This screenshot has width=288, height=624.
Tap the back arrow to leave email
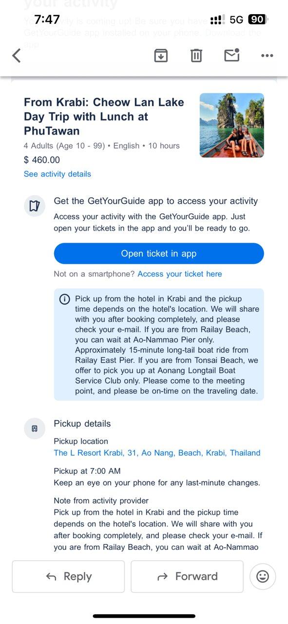point(17,56)
